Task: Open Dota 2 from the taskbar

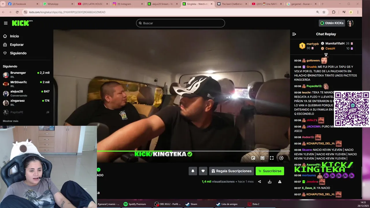Action: click(254, 204)
